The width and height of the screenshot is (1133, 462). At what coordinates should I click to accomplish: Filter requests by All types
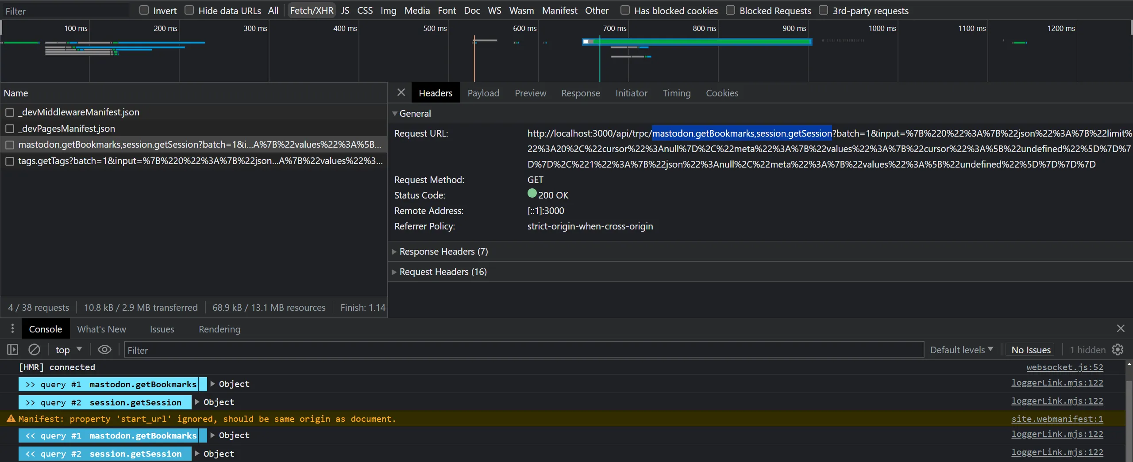coord(273,10)
